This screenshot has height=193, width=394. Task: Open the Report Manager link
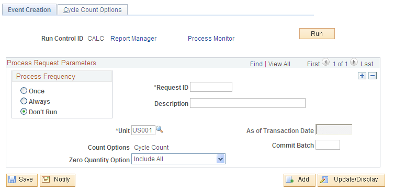[x=133, y=39]
